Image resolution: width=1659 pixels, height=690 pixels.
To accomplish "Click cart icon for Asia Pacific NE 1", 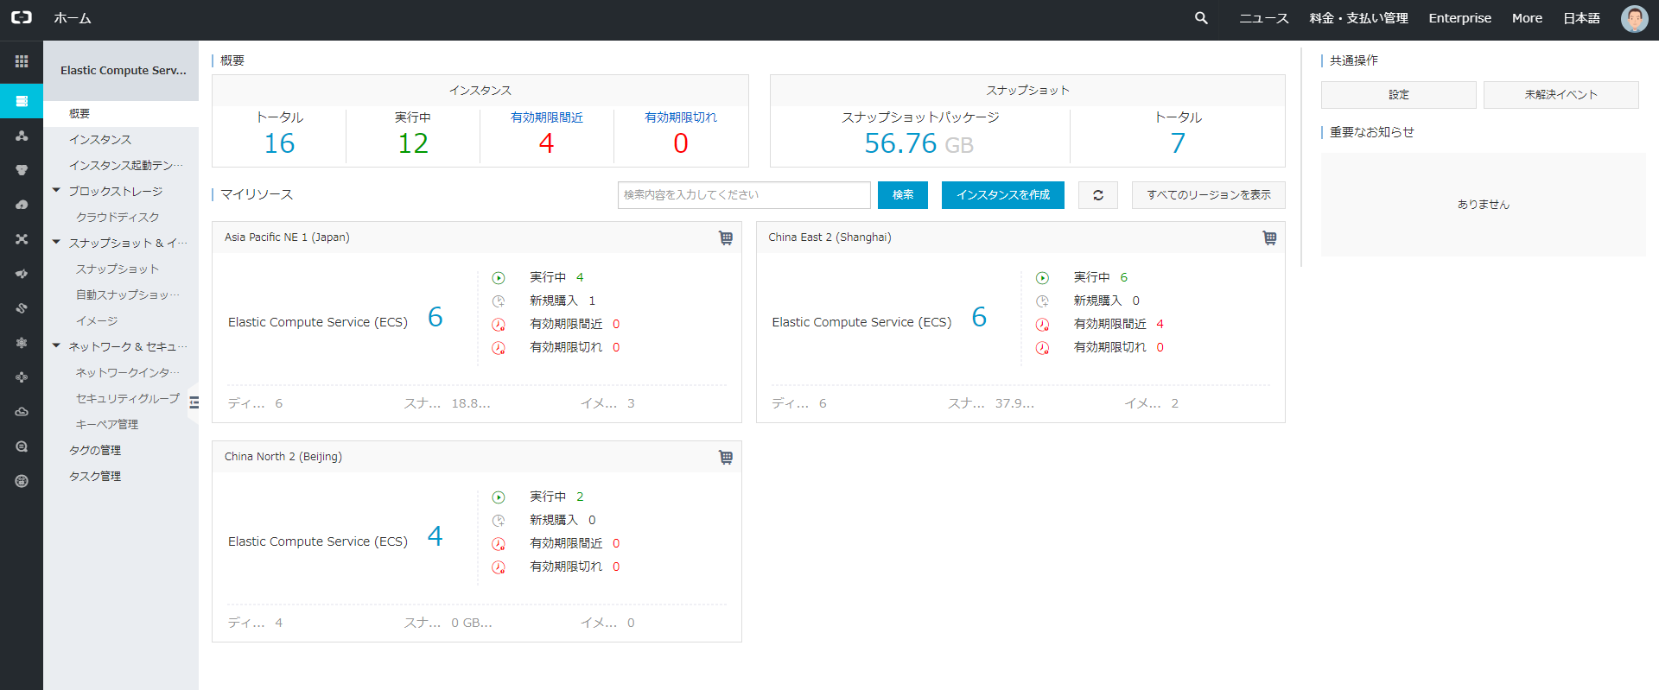I will [726, 237].
